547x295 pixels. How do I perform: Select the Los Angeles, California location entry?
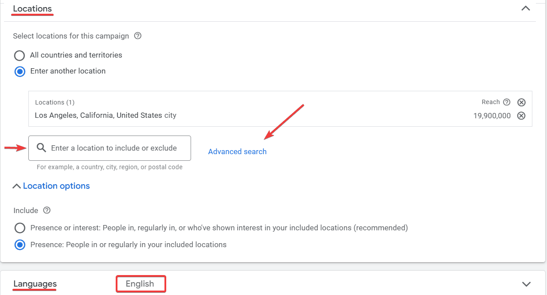105,115
